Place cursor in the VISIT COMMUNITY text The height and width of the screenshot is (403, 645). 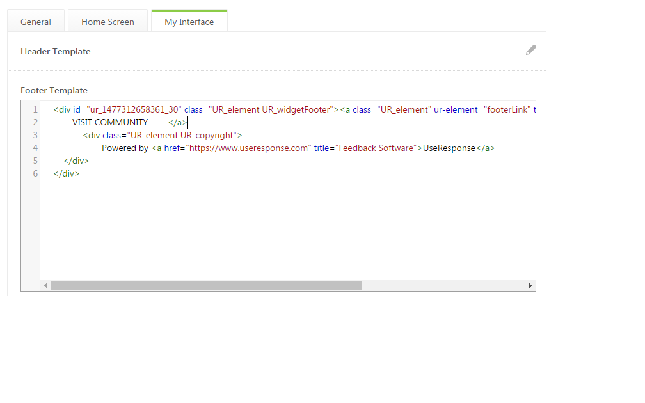click(110, 122)
